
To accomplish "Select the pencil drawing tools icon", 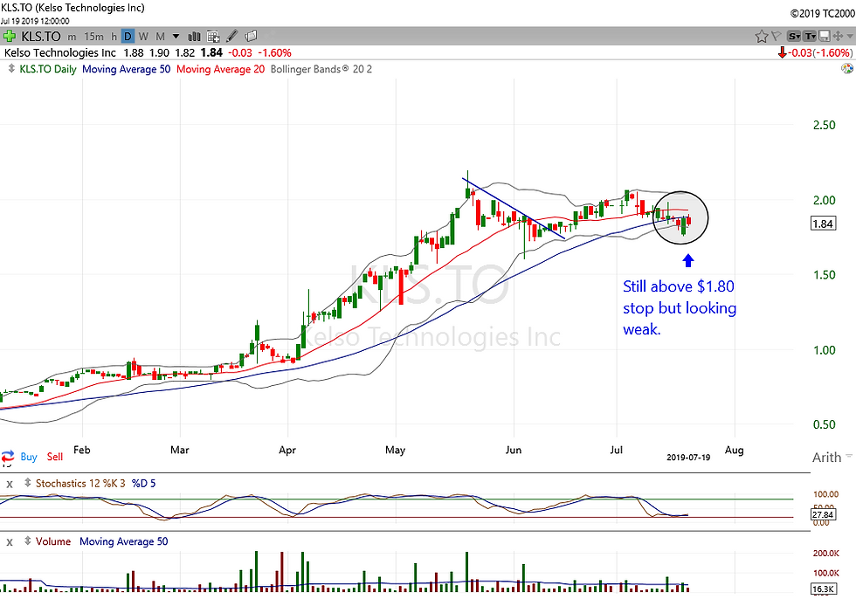I will point(232,36).
